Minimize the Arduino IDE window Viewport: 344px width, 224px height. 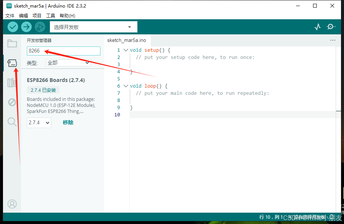(x=298, y=6)
